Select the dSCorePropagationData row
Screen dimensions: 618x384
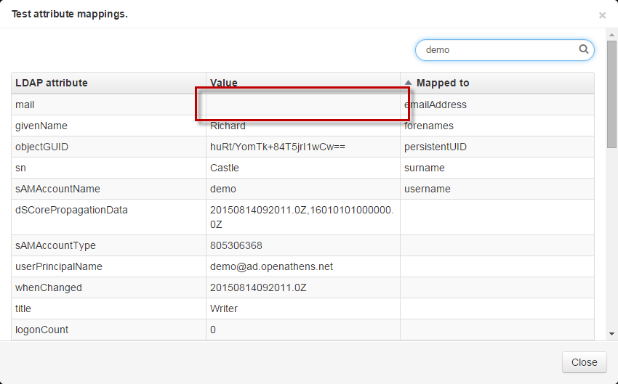(71, 211)
